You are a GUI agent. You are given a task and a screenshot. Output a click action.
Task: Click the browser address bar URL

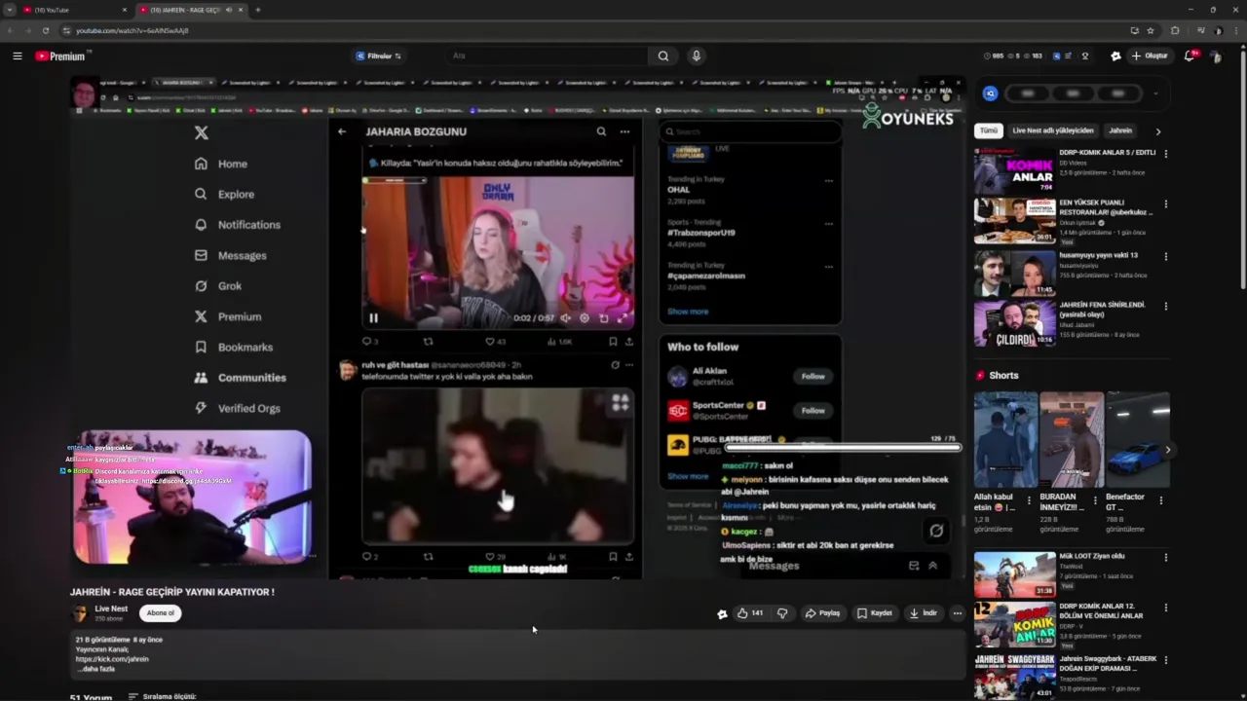[132, 30]
